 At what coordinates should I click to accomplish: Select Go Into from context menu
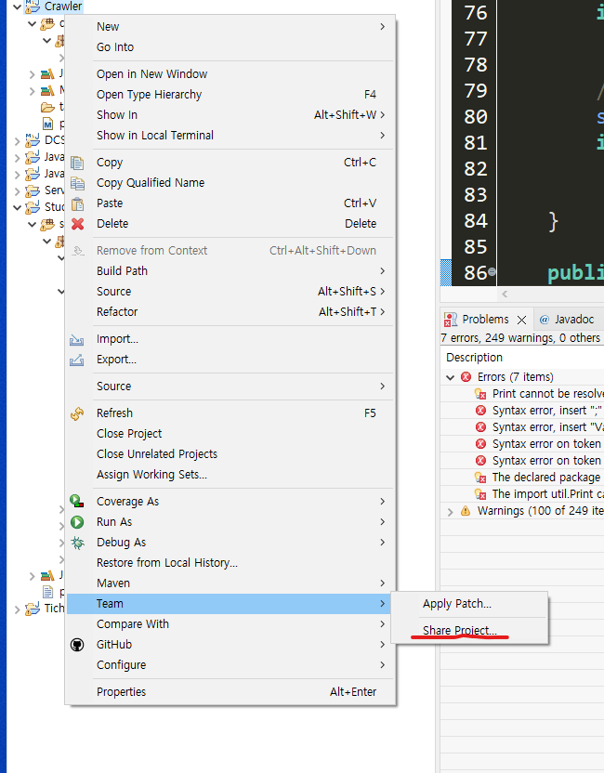coord(230,47)
